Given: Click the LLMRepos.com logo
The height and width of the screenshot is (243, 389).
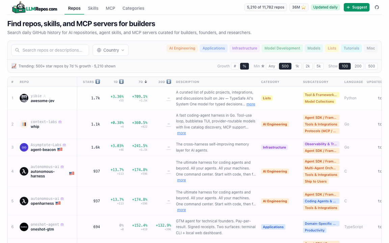Looking at the screenshot, I should [35, 7].
